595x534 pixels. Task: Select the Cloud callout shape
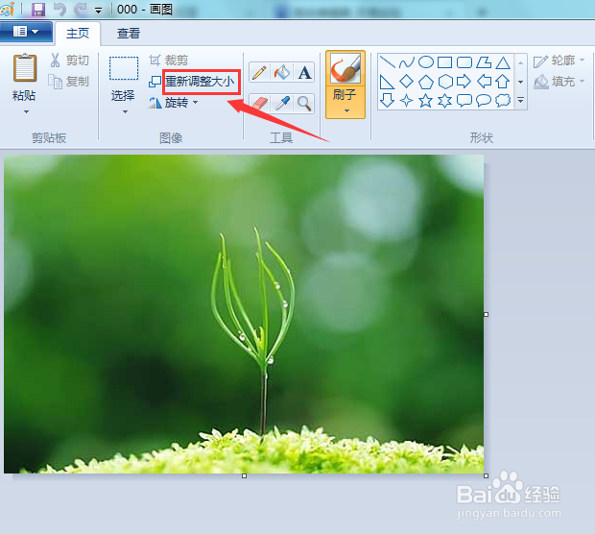(x=503, y=100)
